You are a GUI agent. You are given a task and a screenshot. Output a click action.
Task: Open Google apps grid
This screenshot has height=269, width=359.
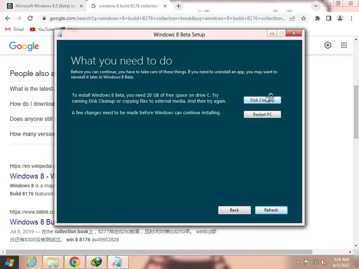(x=344, y=45)
